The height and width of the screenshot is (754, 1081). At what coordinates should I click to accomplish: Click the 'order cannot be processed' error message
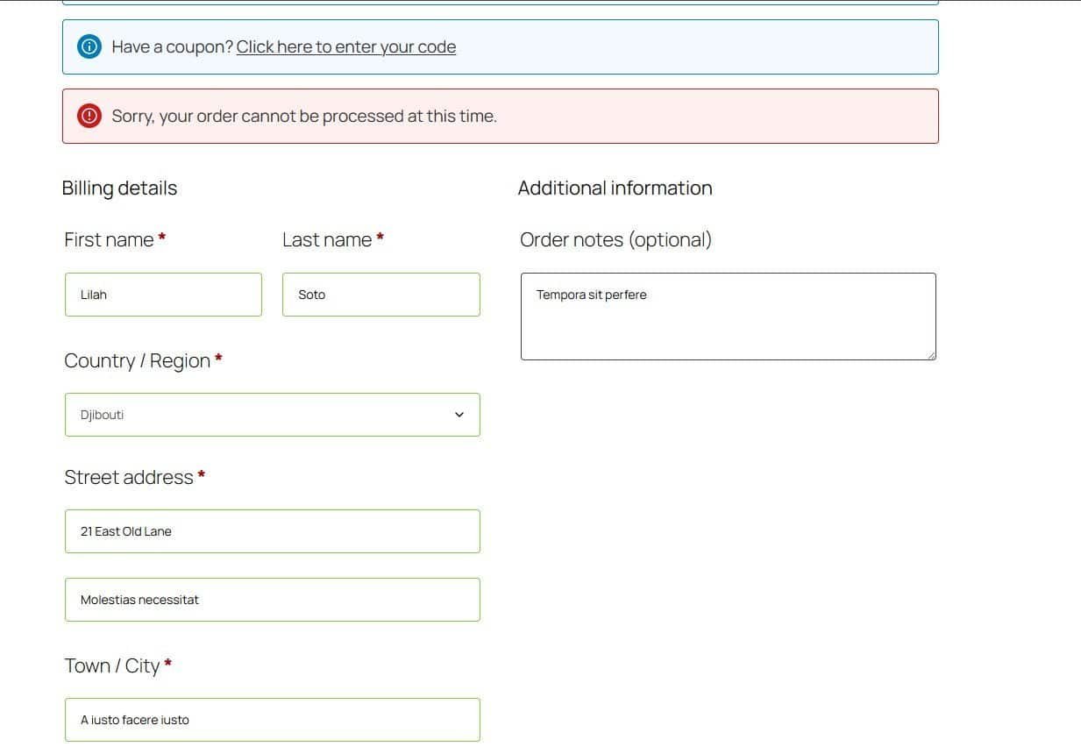coord(304,116)
